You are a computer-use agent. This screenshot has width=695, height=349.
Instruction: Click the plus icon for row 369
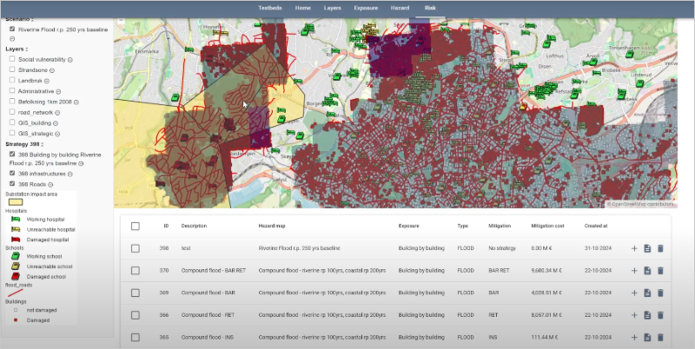(x=634, y=293)
